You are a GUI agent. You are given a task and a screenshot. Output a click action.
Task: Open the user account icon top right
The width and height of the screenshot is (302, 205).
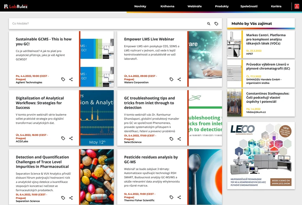[297, 6]
